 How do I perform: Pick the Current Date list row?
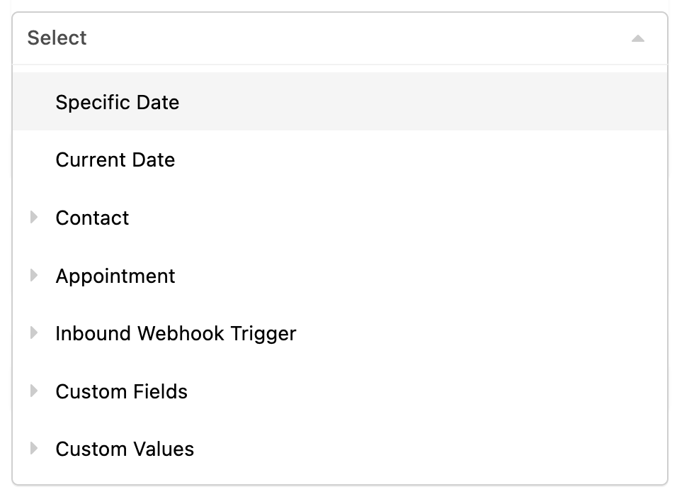click(340, 160)
